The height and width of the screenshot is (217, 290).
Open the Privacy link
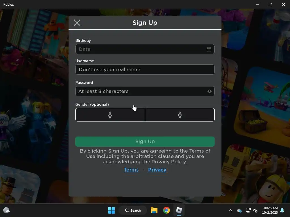(157, 170)
